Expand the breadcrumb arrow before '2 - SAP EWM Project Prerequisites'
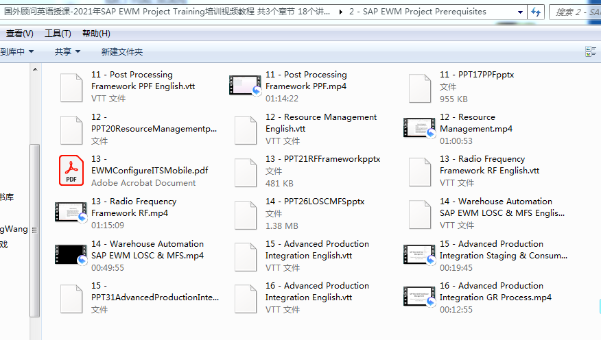The width and height of the screenshot is (601, 340). (x=341, y=12)
